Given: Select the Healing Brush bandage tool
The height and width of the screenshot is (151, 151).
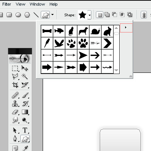Looking at the screenshot, I should coord(15,95).
